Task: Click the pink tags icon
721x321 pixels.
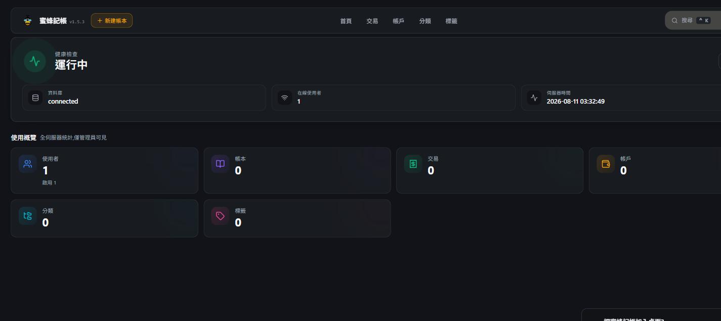Action: 220,216
